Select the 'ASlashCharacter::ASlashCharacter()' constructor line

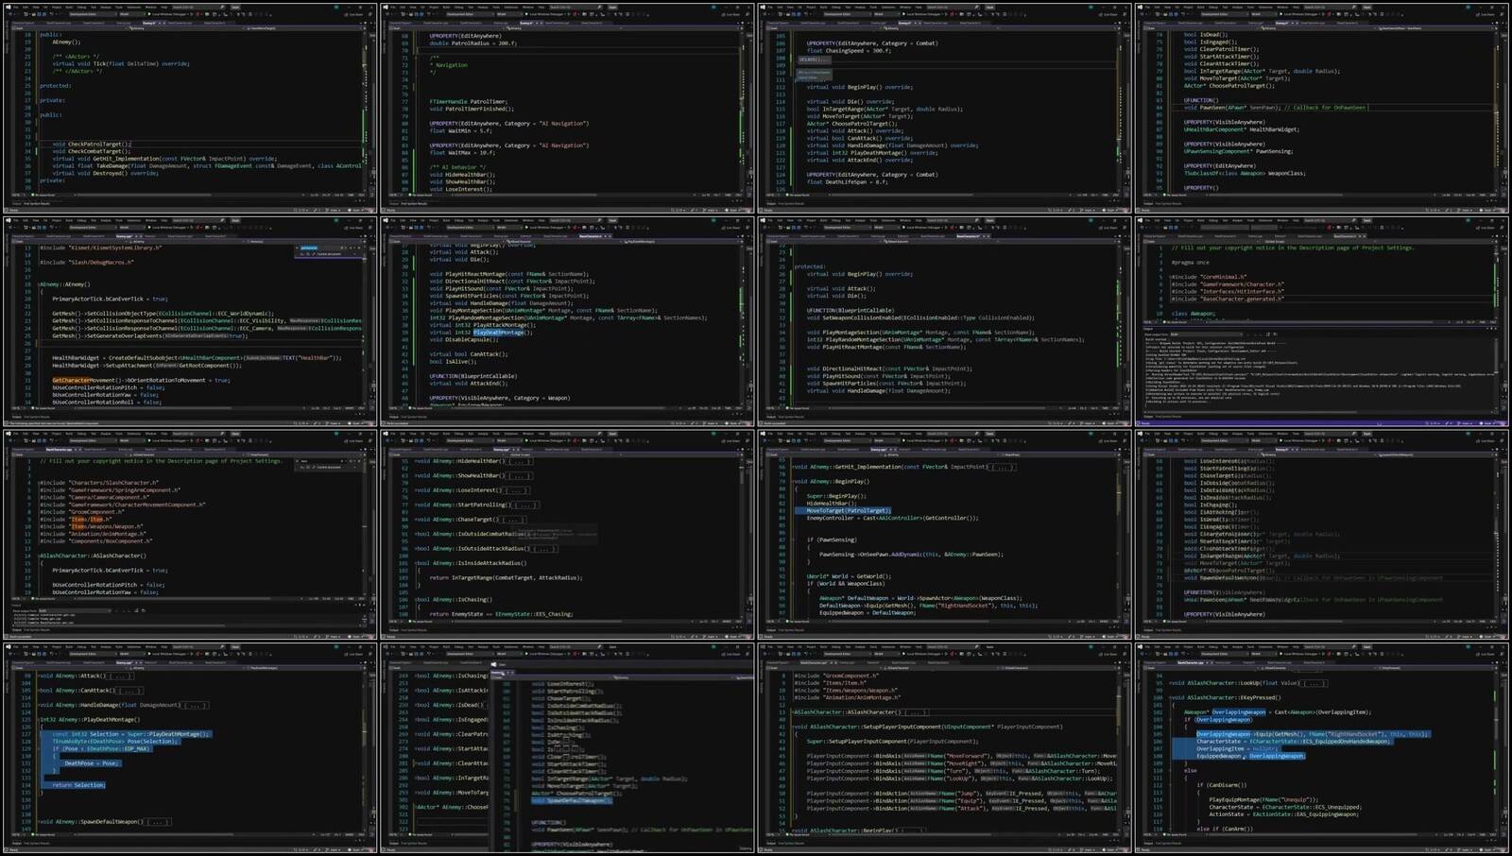point(93,556)
